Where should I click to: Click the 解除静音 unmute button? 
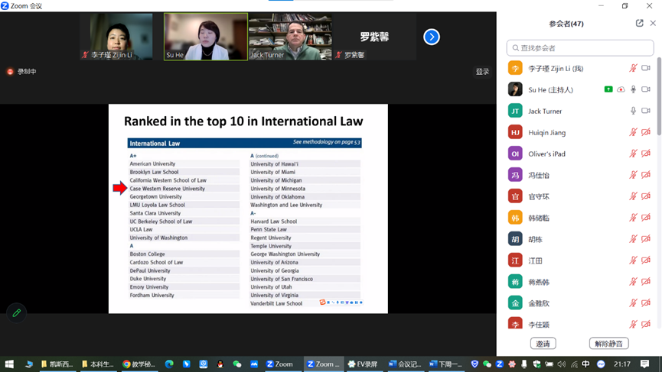point(608,344)
